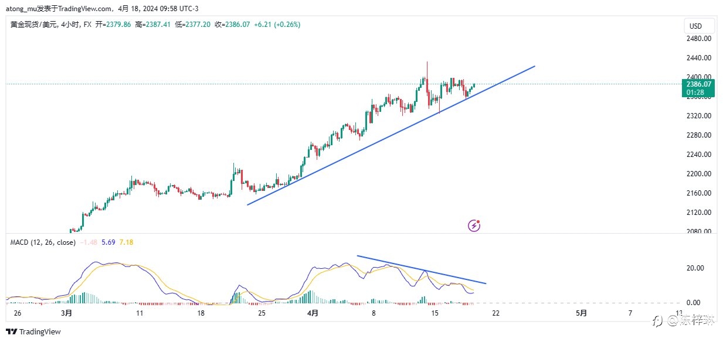Click the atong_mu发表于TradingView.com header text

pyautogui.click(x=59, y=9)
